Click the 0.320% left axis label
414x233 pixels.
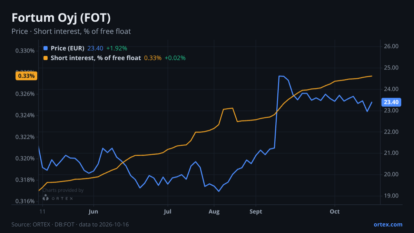pyautogui.click(x=25, y=158)
